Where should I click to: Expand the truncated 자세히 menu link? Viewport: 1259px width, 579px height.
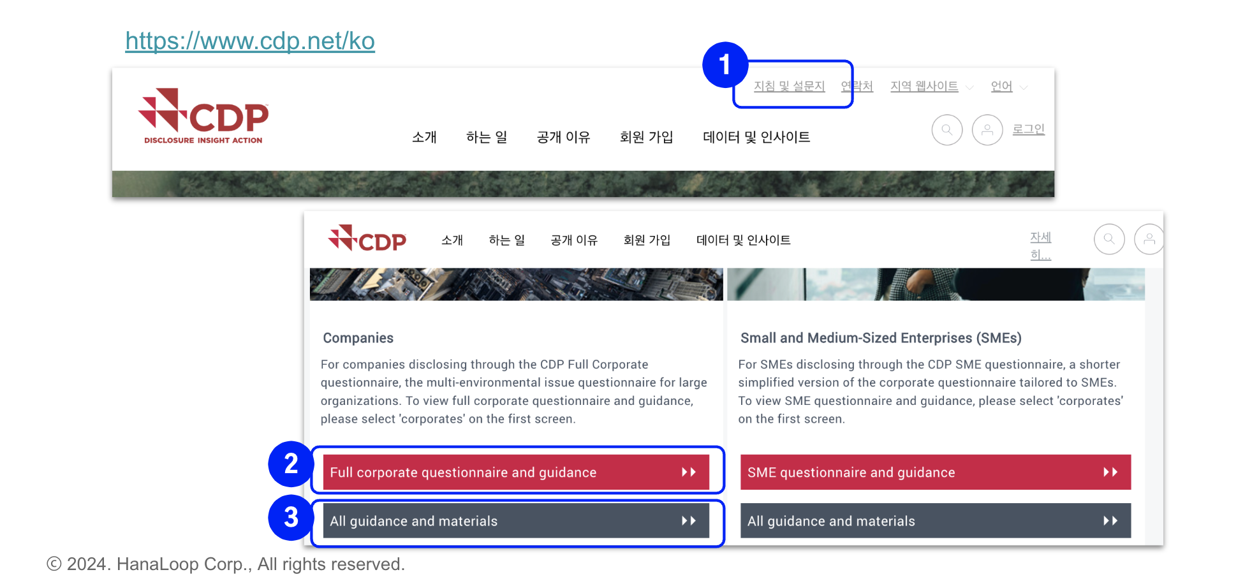pos(1040,246)
